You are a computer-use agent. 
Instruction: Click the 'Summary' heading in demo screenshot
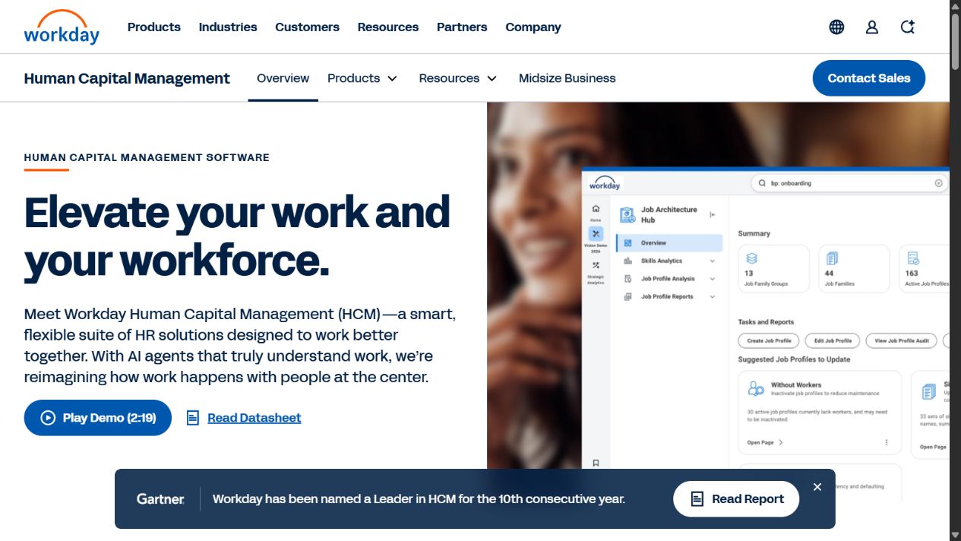pos(754,234)
